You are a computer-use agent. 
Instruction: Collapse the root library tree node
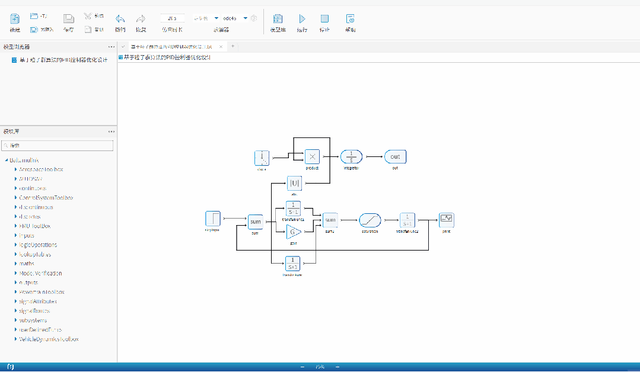[6, 160]
